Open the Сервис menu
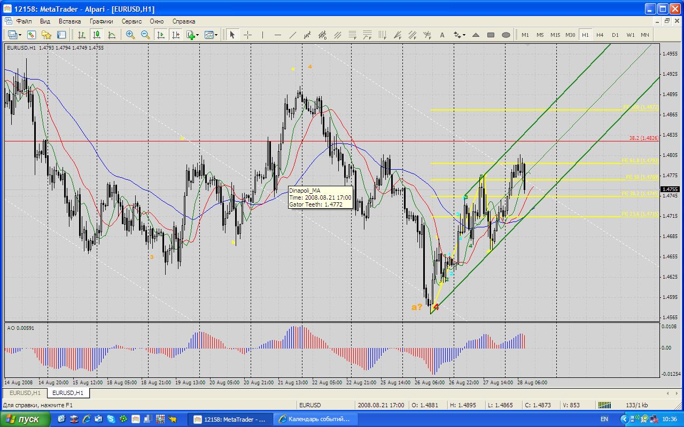This screenshot has height=427, width=684. pos(131,21)
